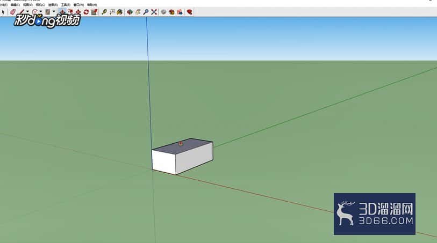
Task: Open the Extension Warehouse
Action: (171, 12)
